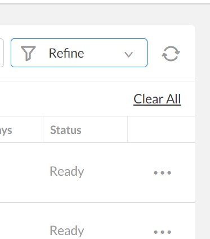Click the second row's cell under 'ays'
This screenshot has width=210, height=239.
[21, 221]
